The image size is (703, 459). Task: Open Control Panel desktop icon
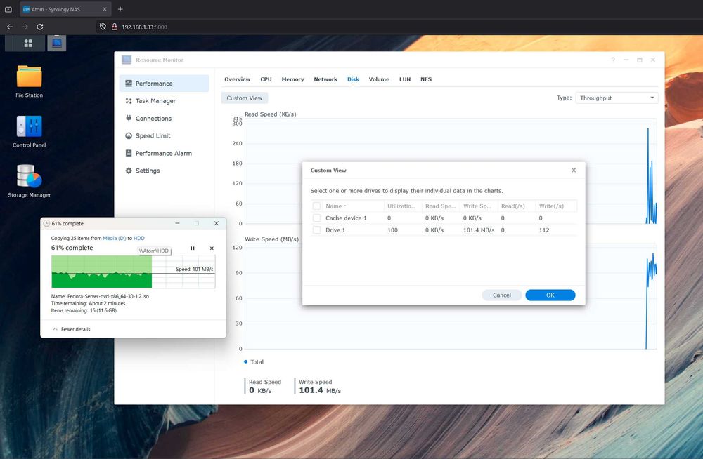coord(29,131)
